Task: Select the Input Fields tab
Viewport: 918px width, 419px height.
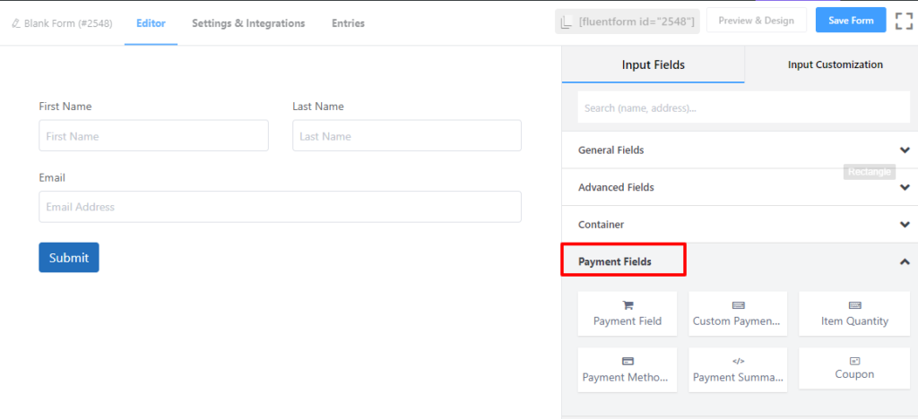Action: point(654,64)
